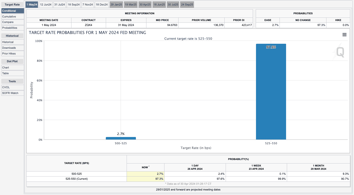The height and width of the screenshot is (195, 354).
Task: Switch to the 31 Jul24 meeting tab
Action: (x=60, y=4)
